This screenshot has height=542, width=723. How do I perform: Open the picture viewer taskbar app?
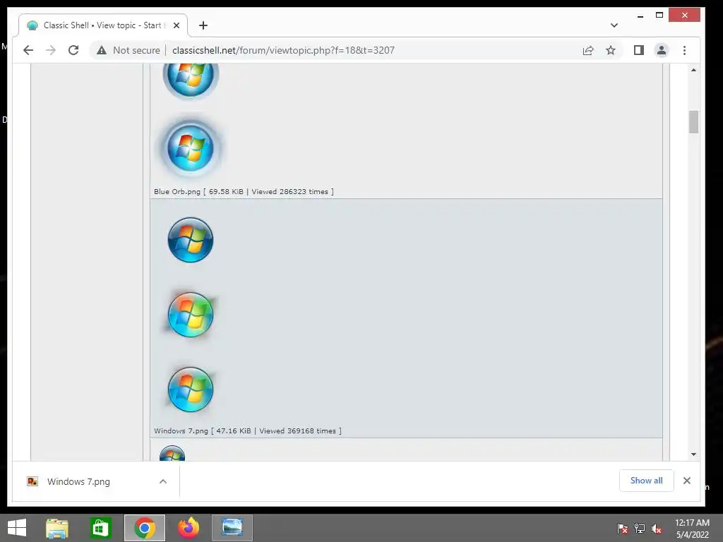tap(232, 528)
